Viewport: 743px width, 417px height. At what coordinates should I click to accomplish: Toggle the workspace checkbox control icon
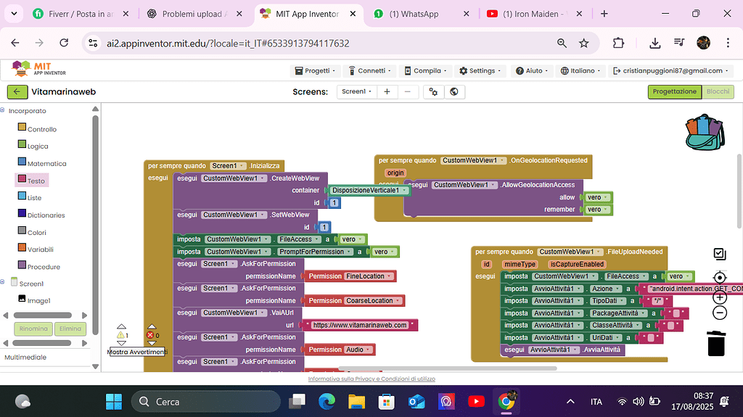[719, 254]
